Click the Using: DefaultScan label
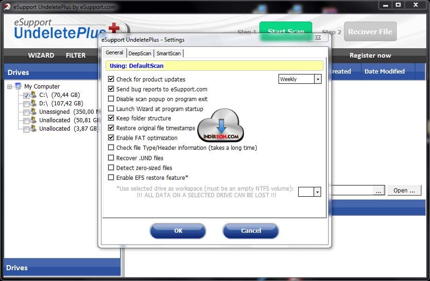Image resolution: width=430 pixels, height=281 pixels. click(136, 66)
